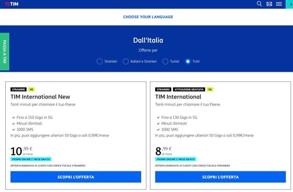Click the text Fino a 130 Giga in 5G
This screenshot has height=192, width=293.
pyautogui.click(x=179, y=117)
